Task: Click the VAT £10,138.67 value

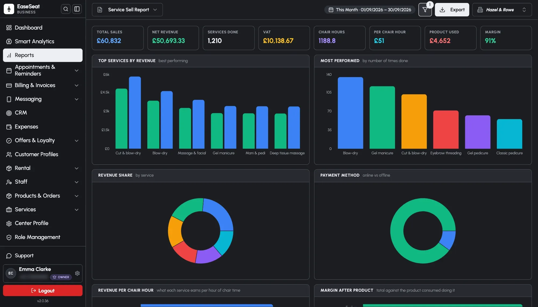Action: 278,41
